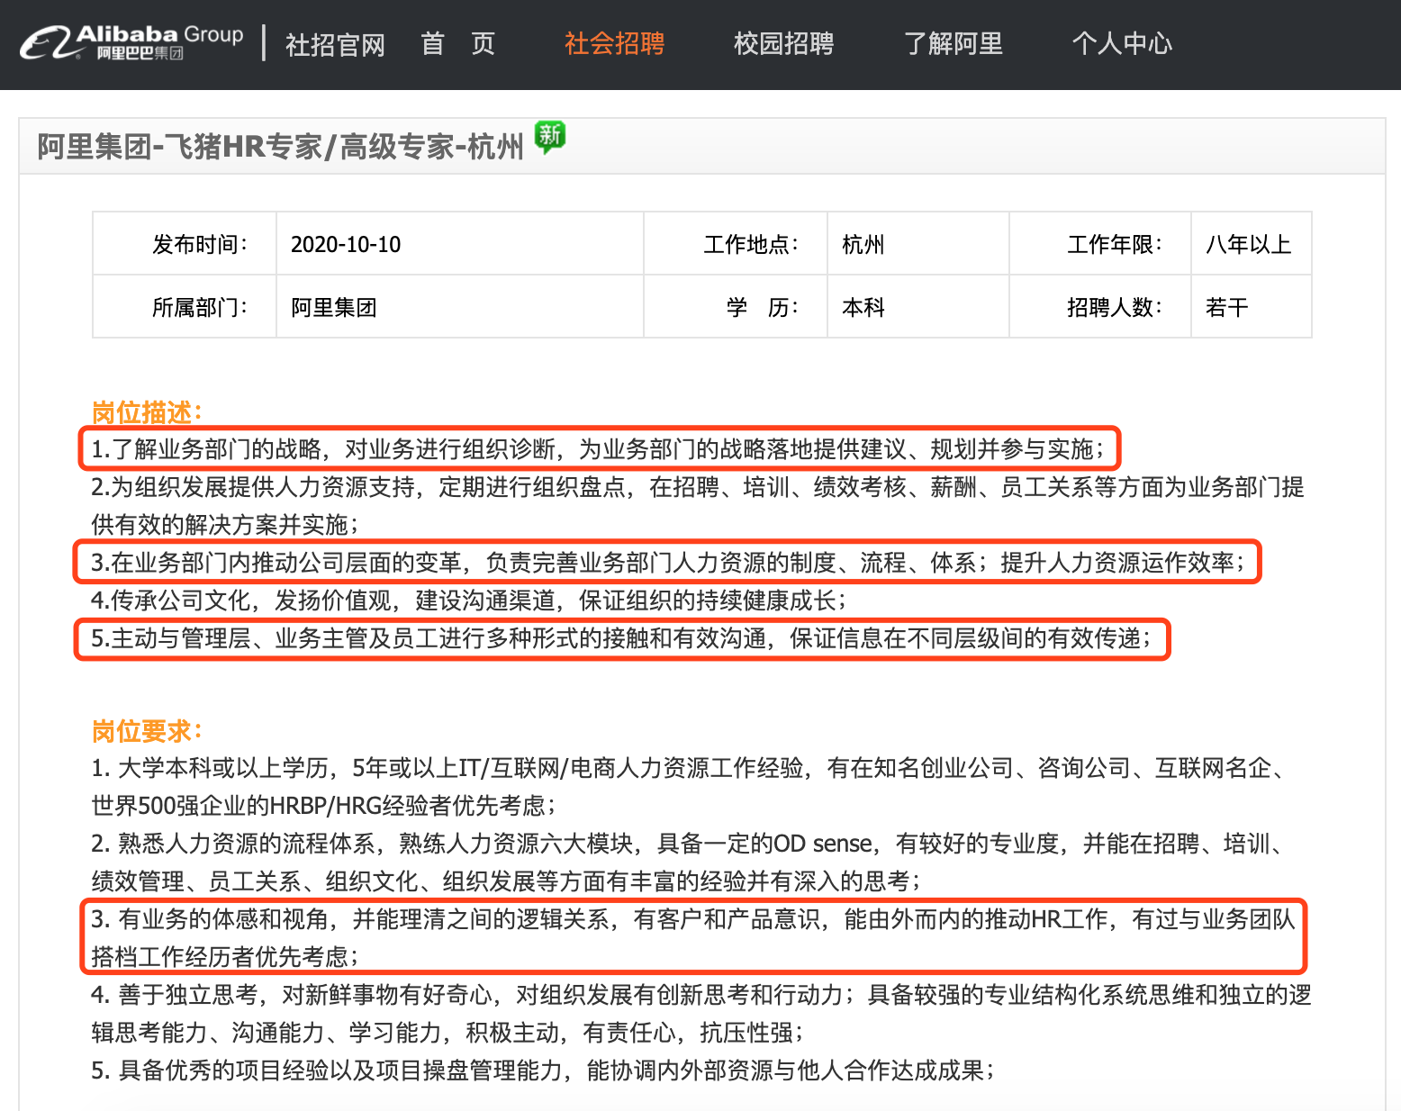Click the Alibaba Group logo
The height and width of the screenshot is (1111, 1401).
click(131, 42)
